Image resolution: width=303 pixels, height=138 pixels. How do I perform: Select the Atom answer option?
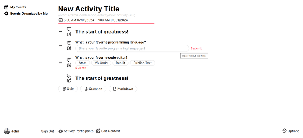click(82, 63)
